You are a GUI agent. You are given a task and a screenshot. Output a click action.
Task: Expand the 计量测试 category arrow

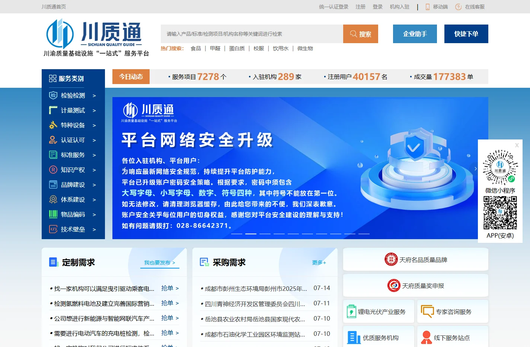(x=94, y=110)
